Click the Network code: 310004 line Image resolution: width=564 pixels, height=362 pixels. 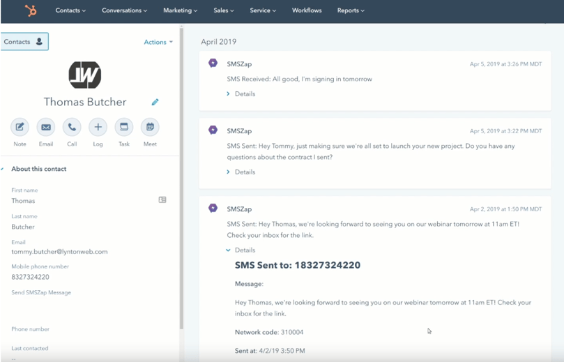point(269,332)
